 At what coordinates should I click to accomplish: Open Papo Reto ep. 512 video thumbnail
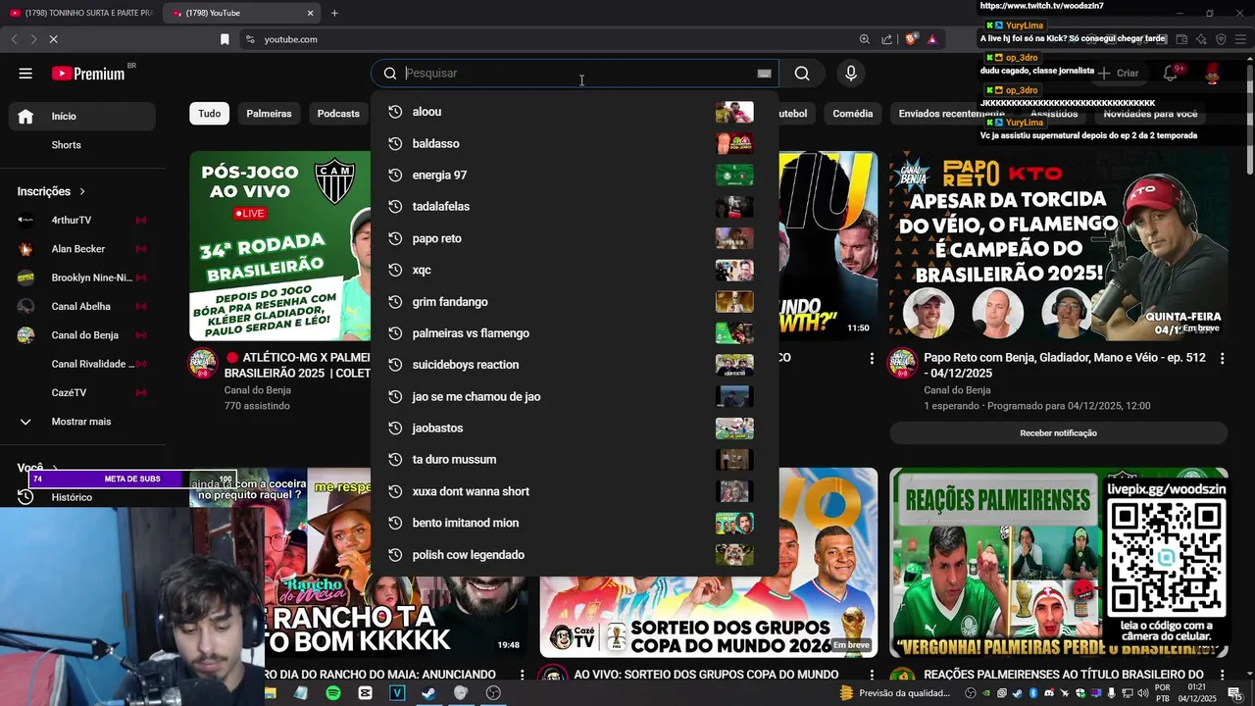[x=1058, y=246]
